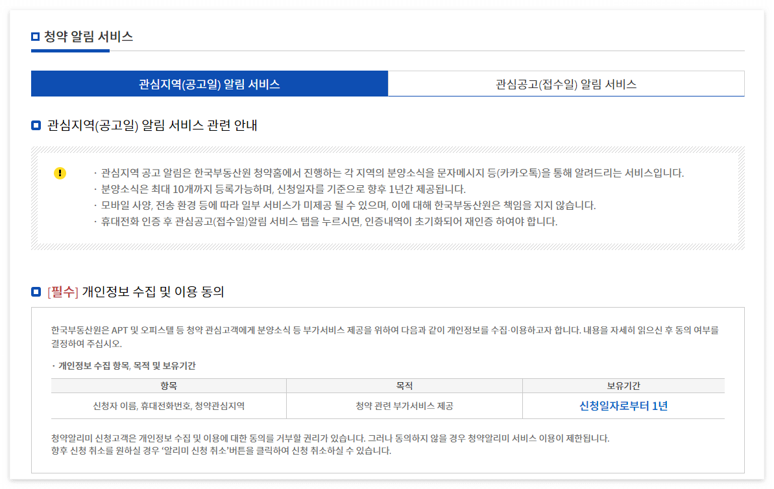Select the 항목 table header cell
This screenshot has height=489, width=774.
point(168,385)
